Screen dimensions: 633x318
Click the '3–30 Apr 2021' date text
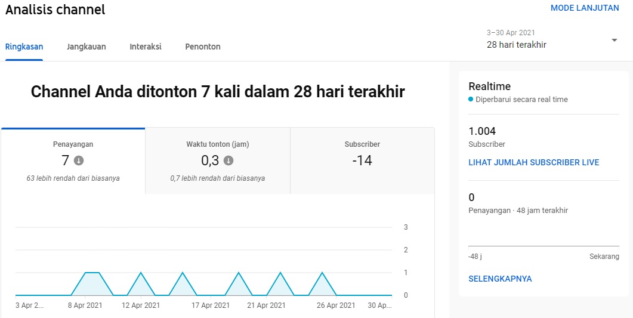(511, 33)
